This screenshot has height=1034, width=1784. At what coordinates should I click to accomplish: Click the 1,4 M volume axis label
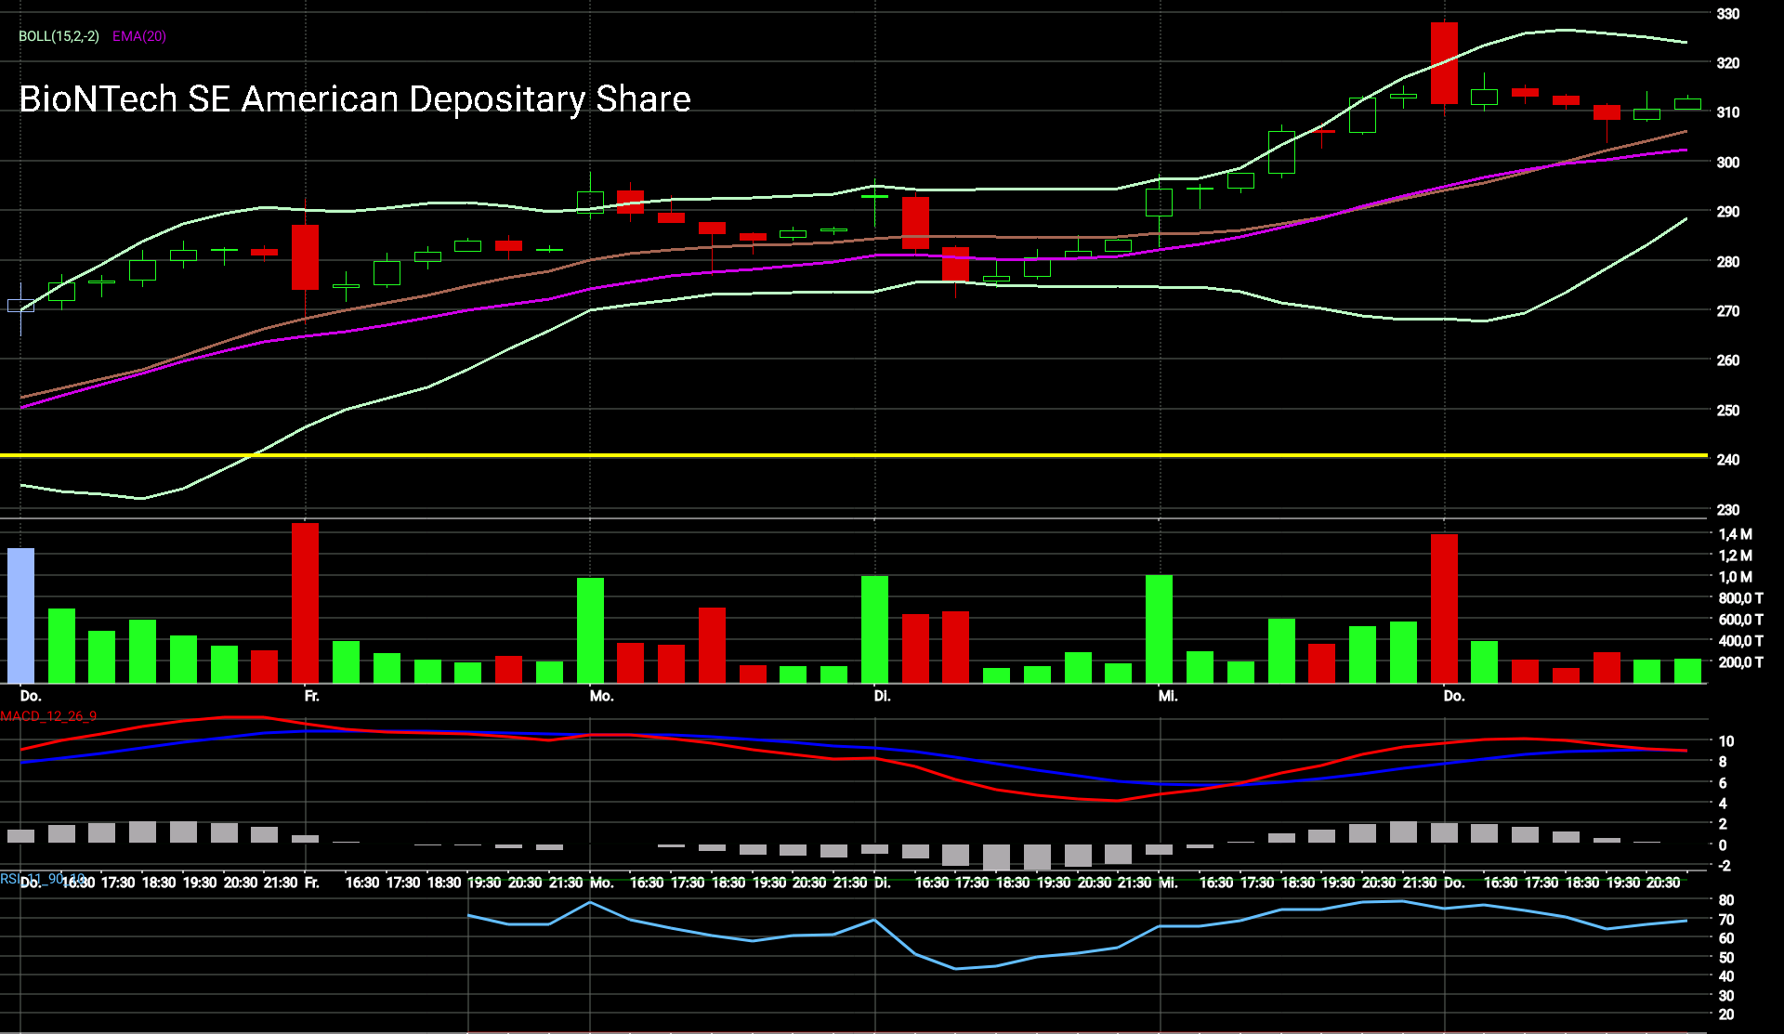[1735, 534]
